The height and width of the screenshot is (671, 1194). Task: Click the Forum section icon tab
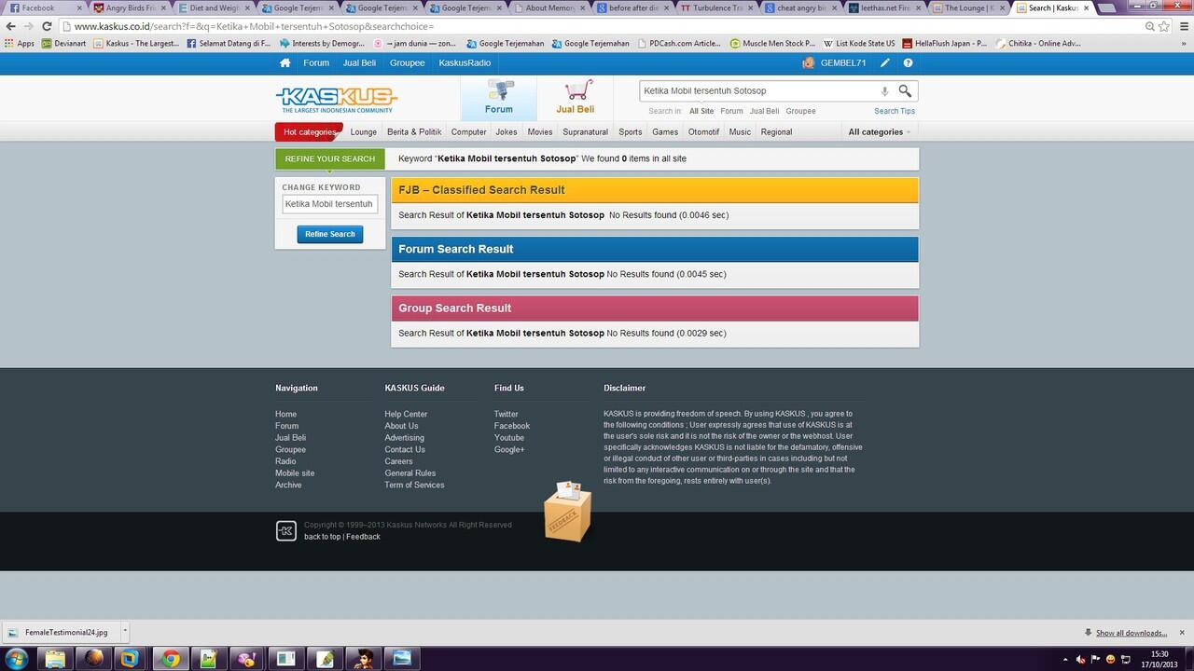499,98
